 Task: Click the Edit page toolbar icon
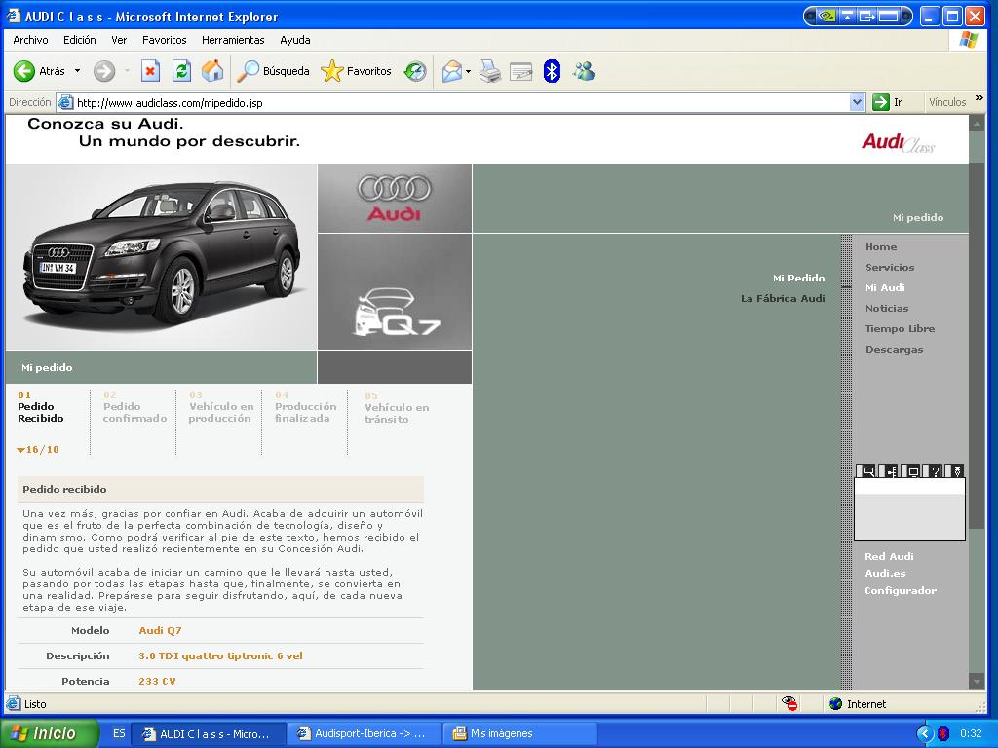(520, 71)
